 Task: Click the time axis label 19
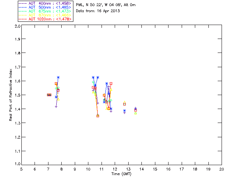[208, 169]
